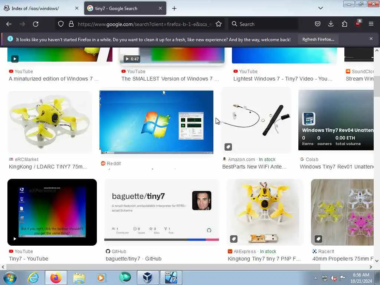Open tracking protection shield icon
This screenshot has height=285, width=380.
61,24
